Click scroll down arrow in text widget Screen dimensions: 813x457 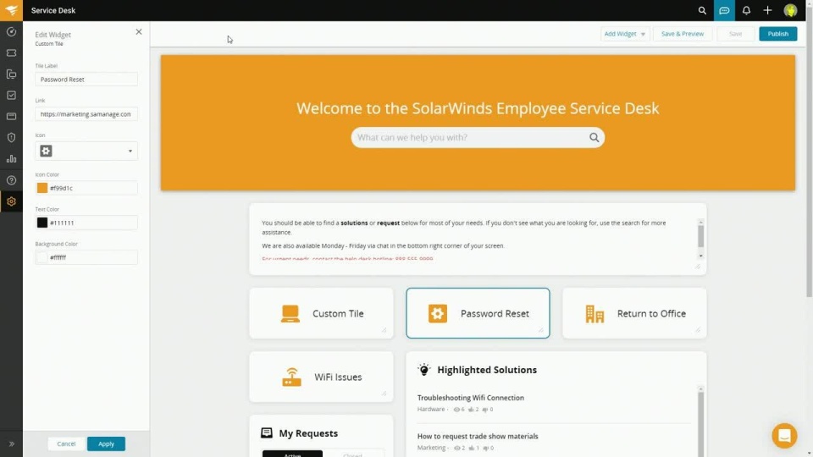coord(700,256)
